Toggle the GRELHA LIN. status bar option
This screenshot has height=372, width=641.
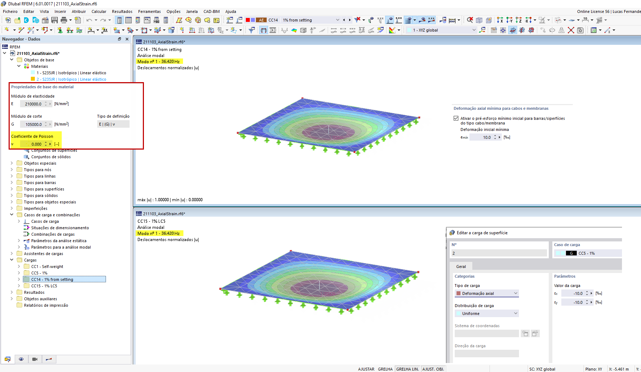click(407, 369)
